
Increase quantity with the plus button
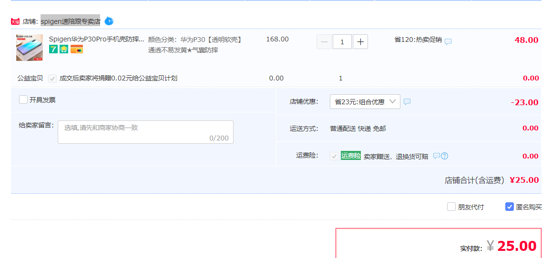[x=360, y=42]
